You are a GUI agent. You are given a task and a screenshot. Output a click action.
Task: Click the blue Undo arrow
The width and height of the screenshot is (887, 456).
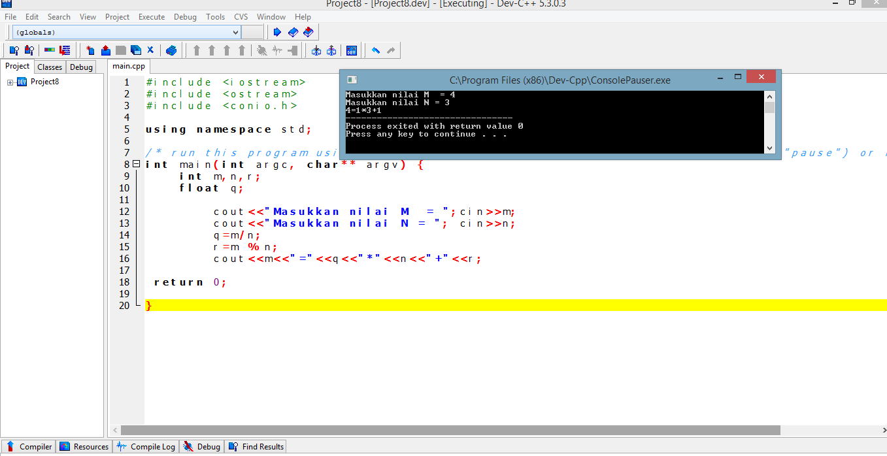[376, 50]
